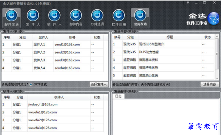This screenshot has width=221, height=135.
Task: Select content row 狮跑动力系统
Action: coord(163,76)
